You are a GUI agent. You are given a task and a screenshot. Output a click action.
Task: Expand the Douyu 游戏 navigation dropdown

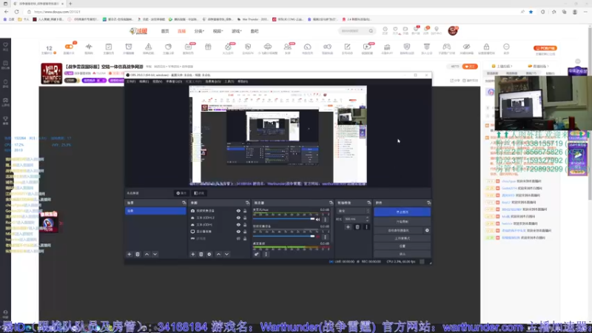(x=236, y=31)
